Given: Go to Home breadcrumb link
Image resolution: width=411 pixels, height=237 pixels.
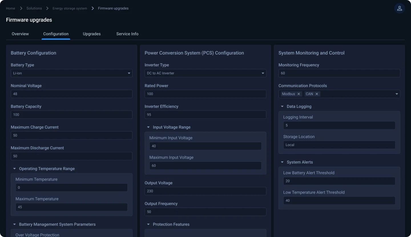Looking at the screenshot, I should (x=11, y=8).
